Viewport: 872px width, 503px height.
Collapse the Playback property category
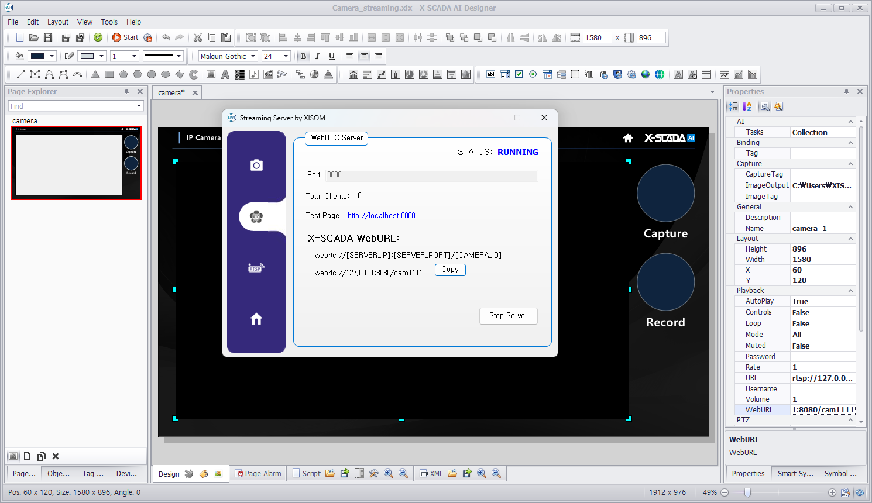click(x=850, y=291)
